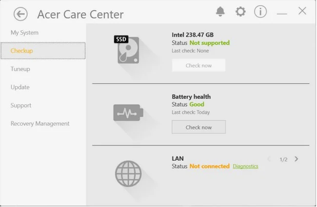Click the battery health icon
317x207 pixels.
(x=128, y=113)
